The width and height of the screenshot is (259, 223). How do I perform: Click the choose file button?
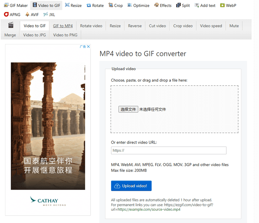(128, 109)
